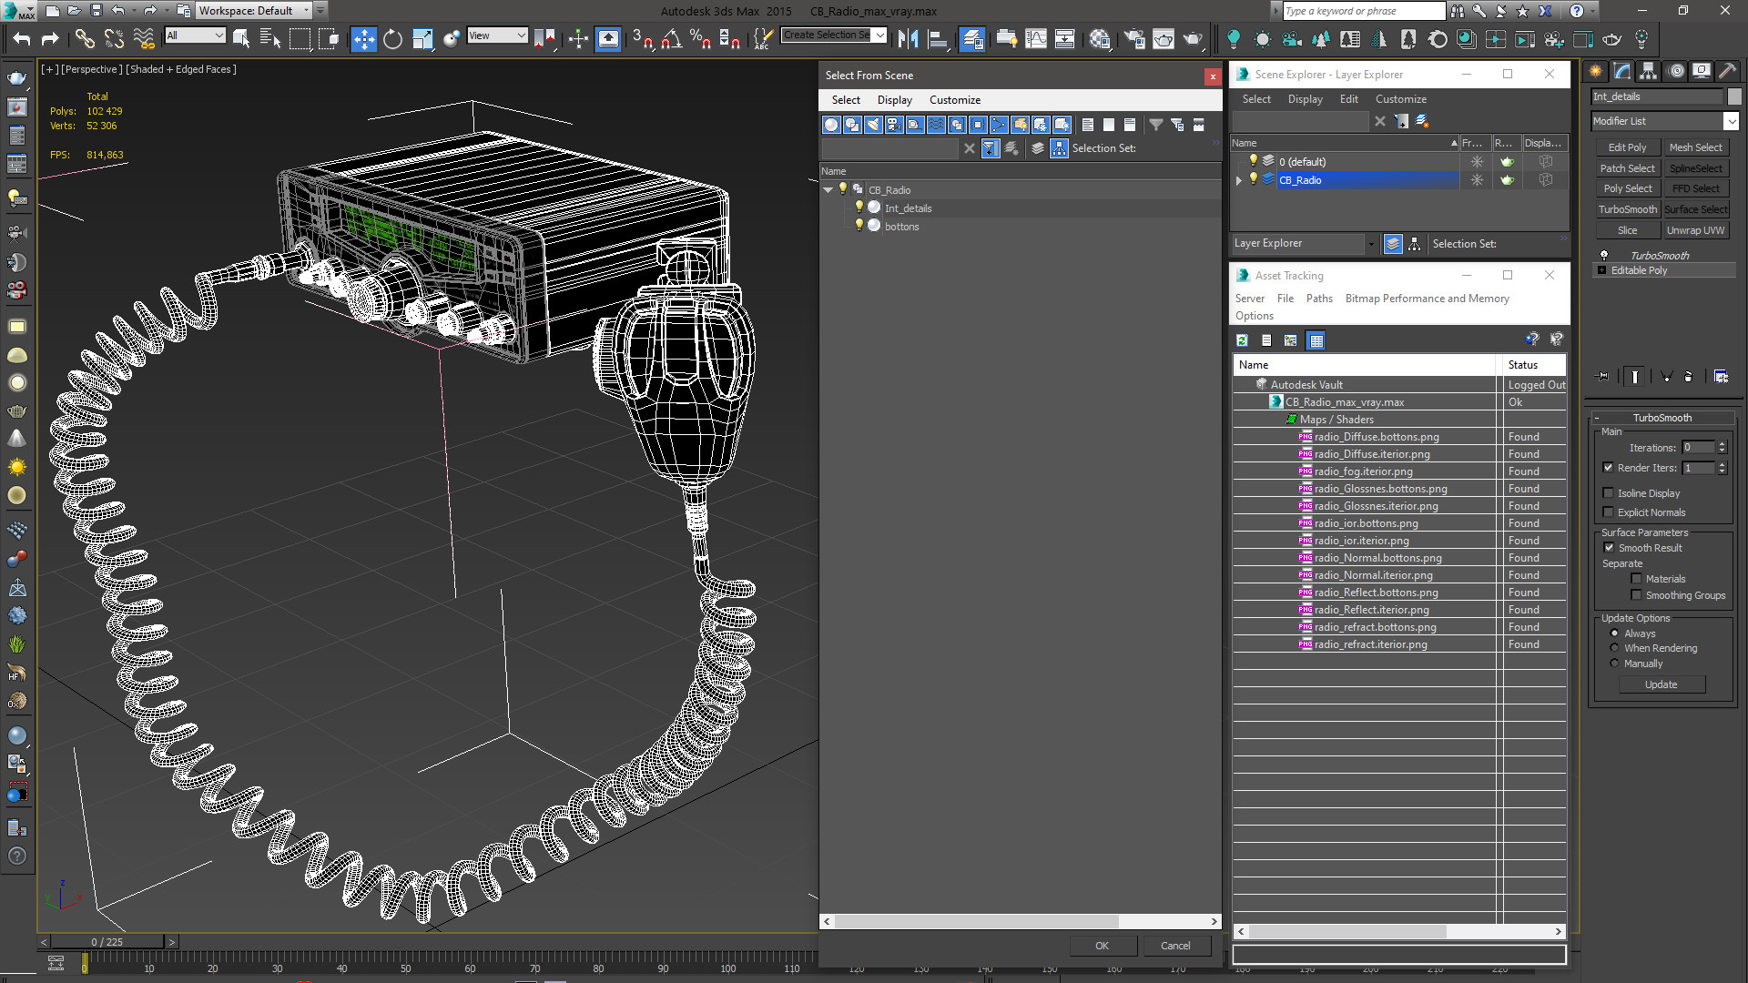Screen dimensions: 1748x983
Task: Click the Bind to Space Warp icon
Action: (x=144, y=39)
